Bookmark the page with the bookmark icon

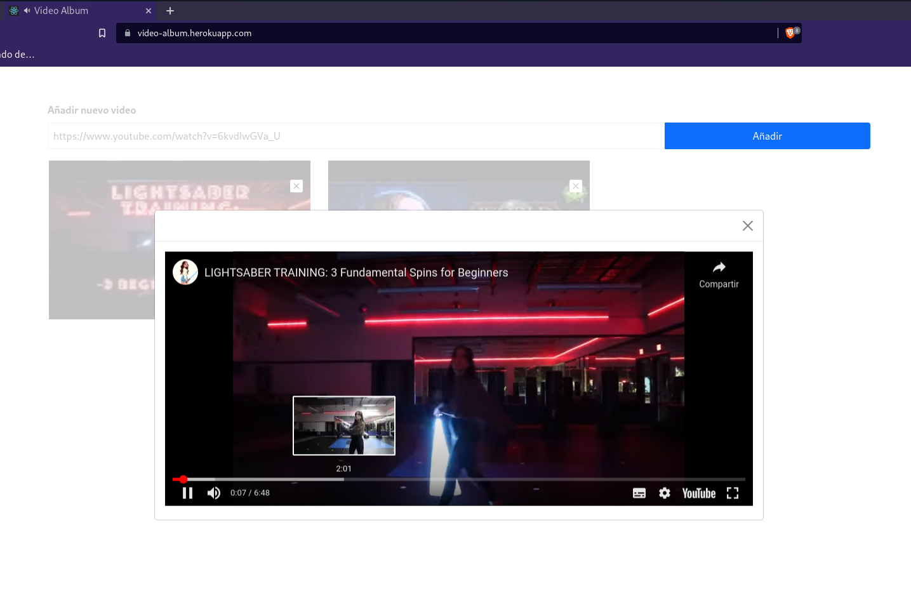tap(102, 32)
